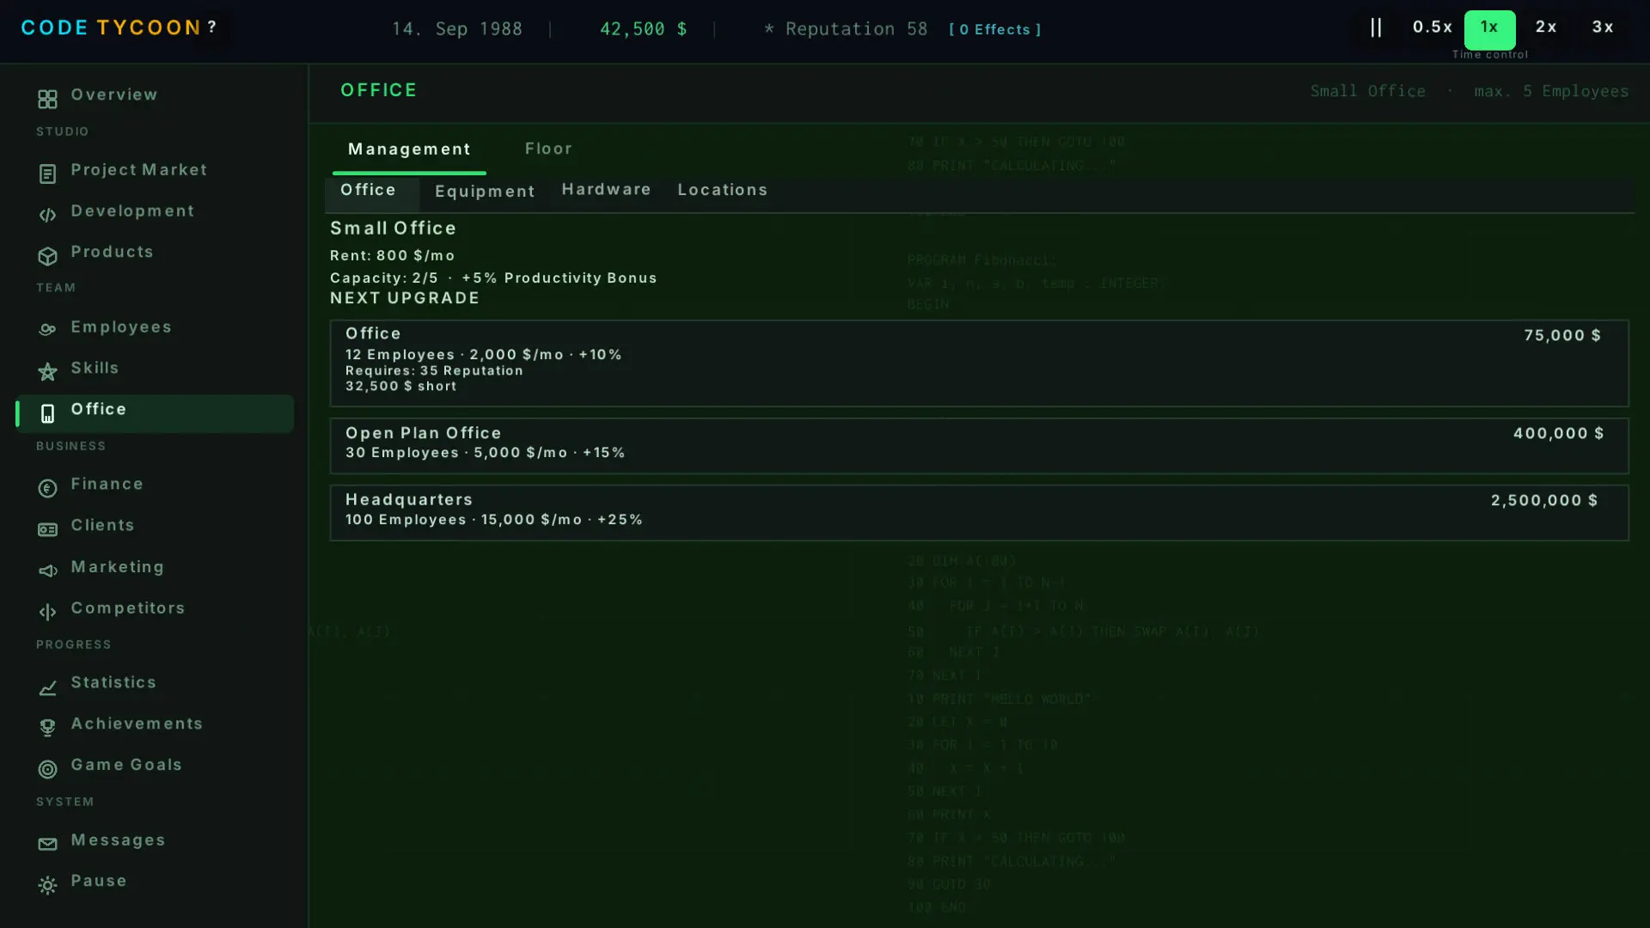Screen dimensions: 1650x928
Task: Select the Office upgrade card for 75,000 $
Action: coord(979,363)
